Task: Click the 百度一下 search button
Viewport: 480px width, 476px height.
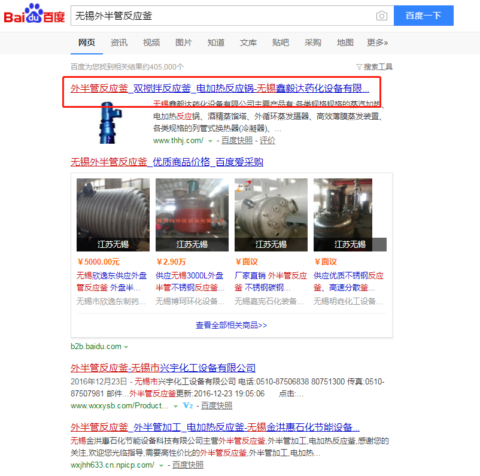Action: (x=423, y=16)
